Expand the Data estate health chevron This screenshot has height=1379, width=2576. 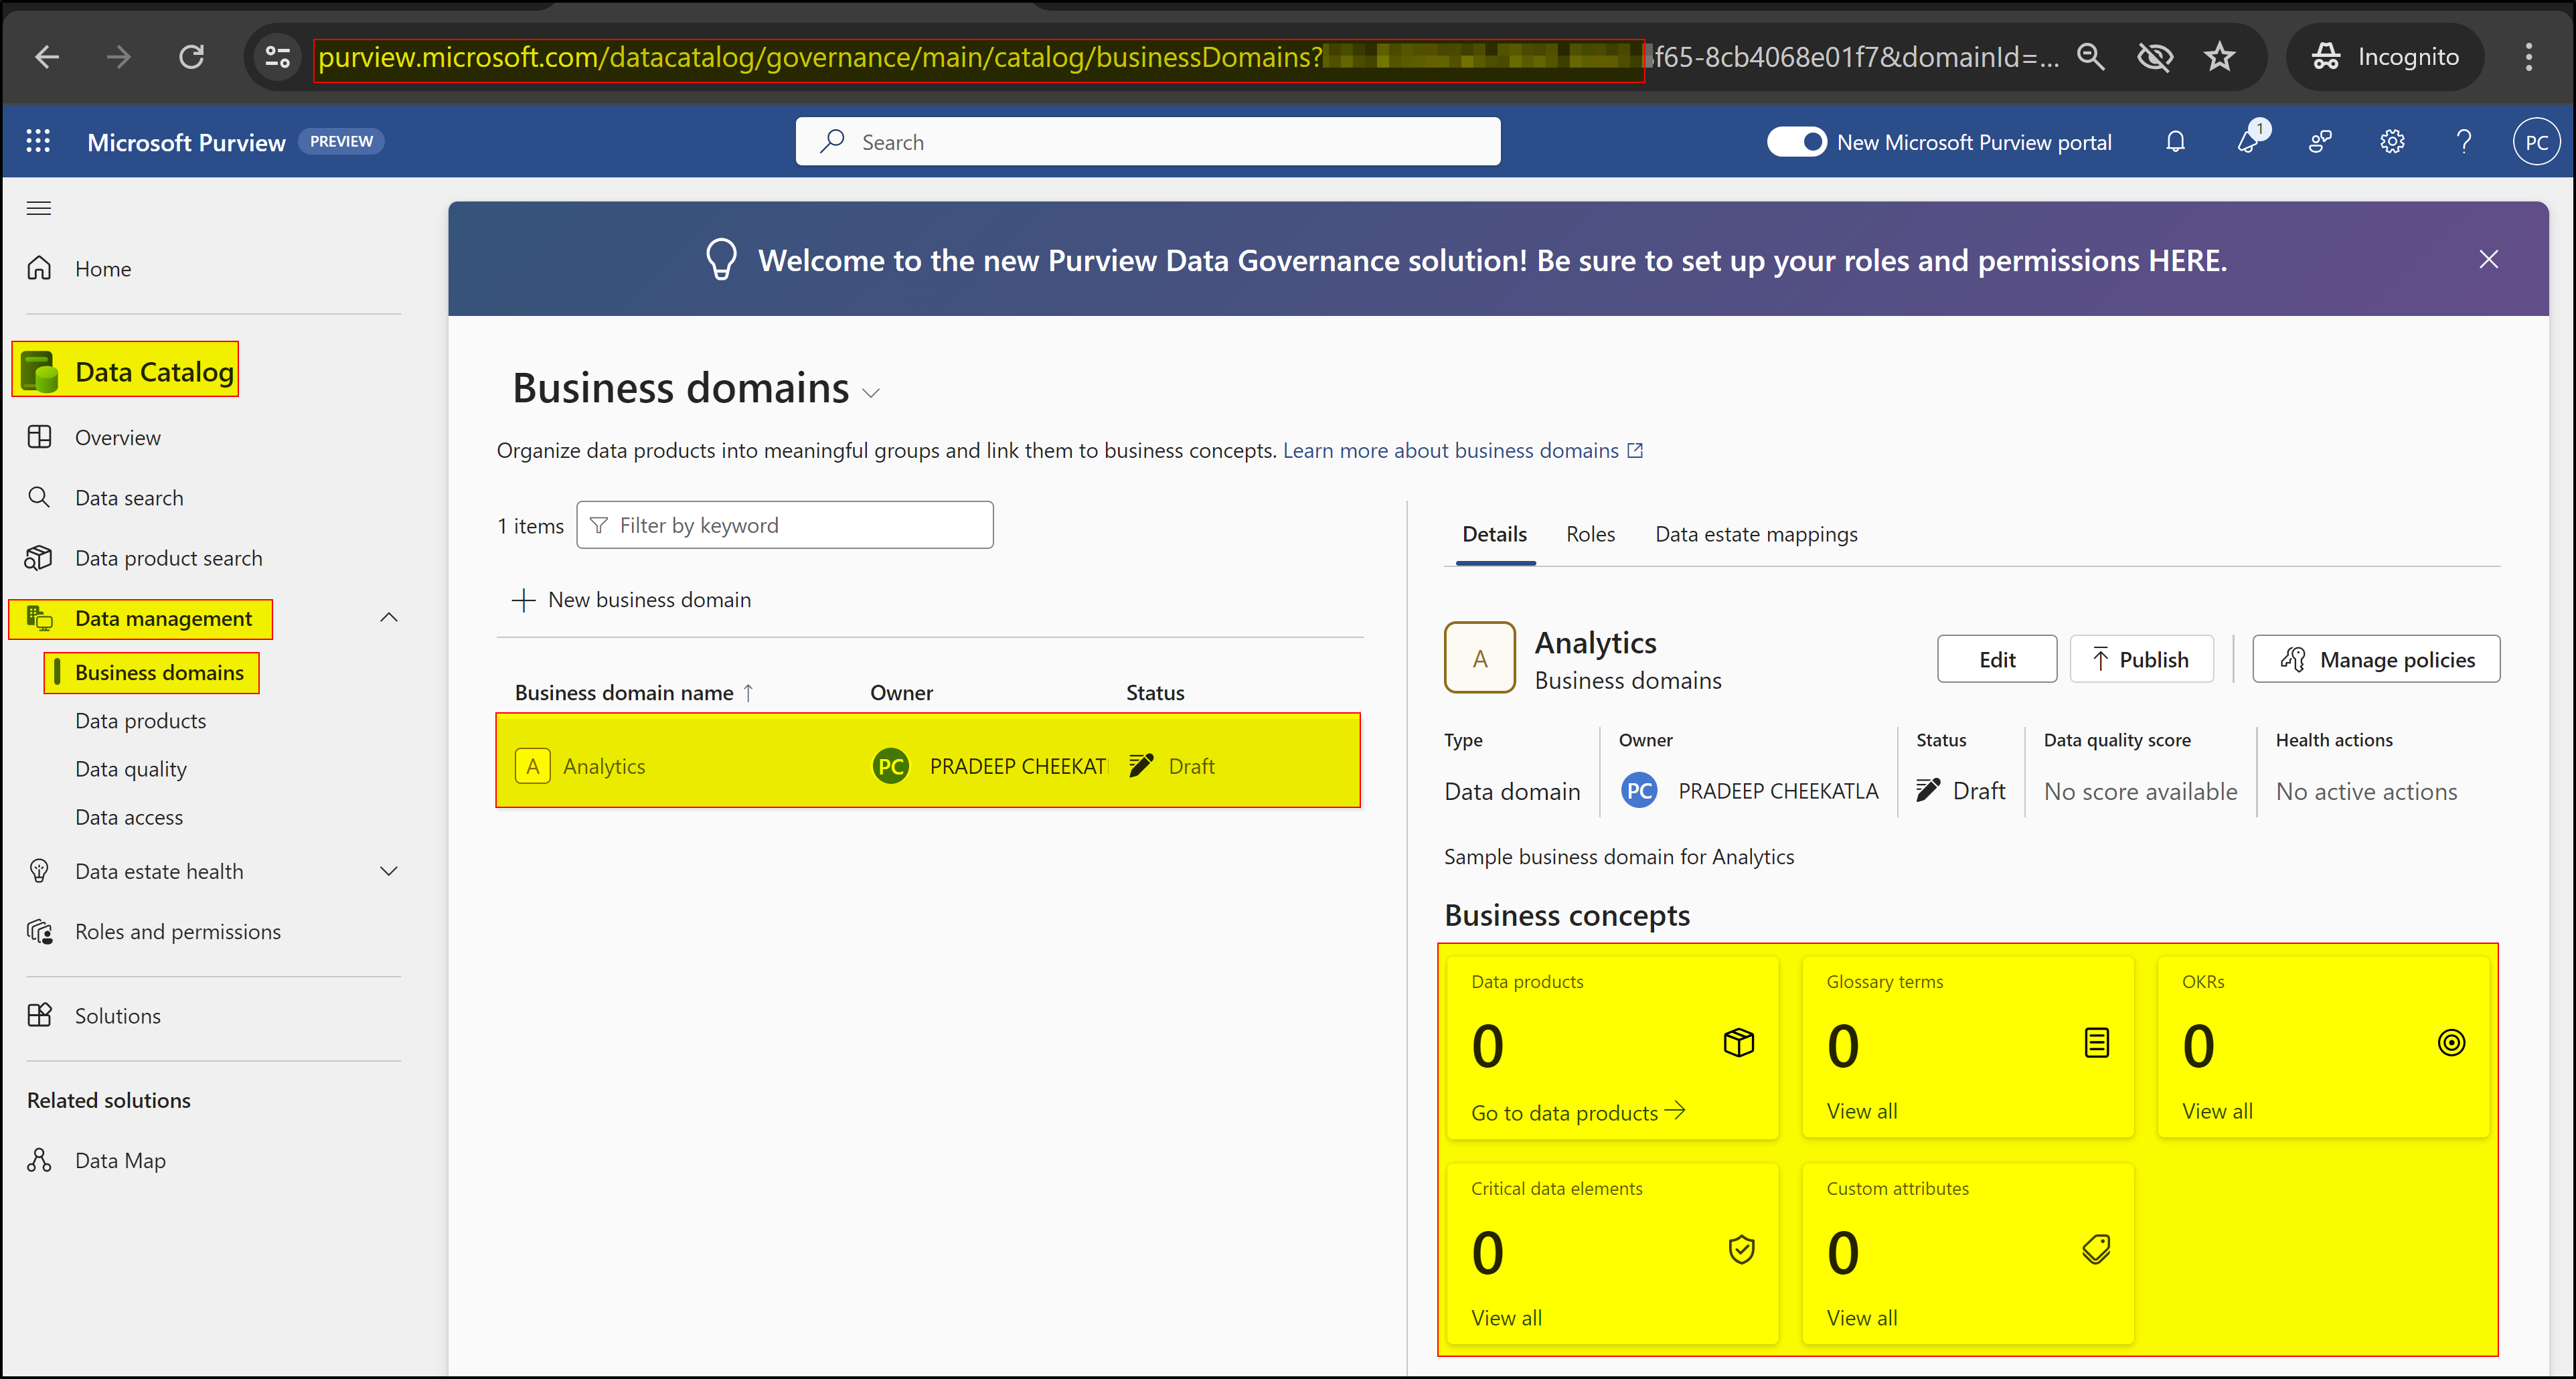(x=389, y=871)
